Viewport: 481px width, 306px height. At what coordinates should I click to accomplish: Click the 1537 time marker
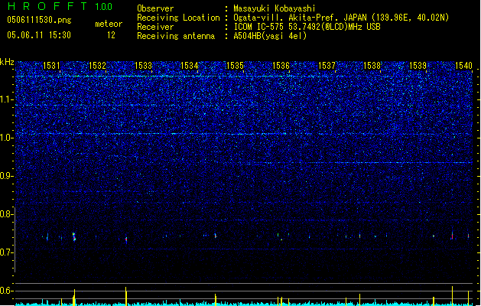(327, 65)
